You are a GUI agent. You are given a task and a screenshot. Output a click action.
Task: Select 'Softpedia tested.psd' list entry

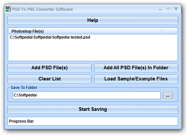[50, 37]
